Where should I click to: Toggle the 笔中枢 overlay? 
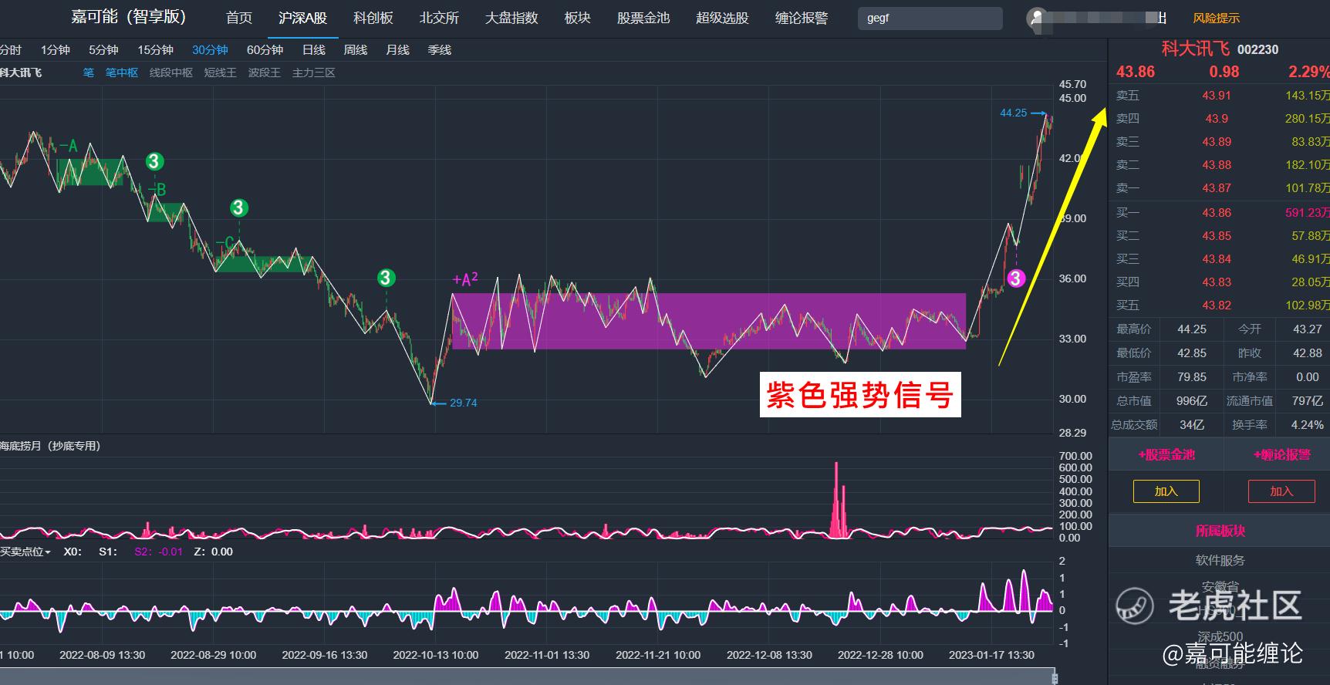pyautogui.click(x=122, y=73)
